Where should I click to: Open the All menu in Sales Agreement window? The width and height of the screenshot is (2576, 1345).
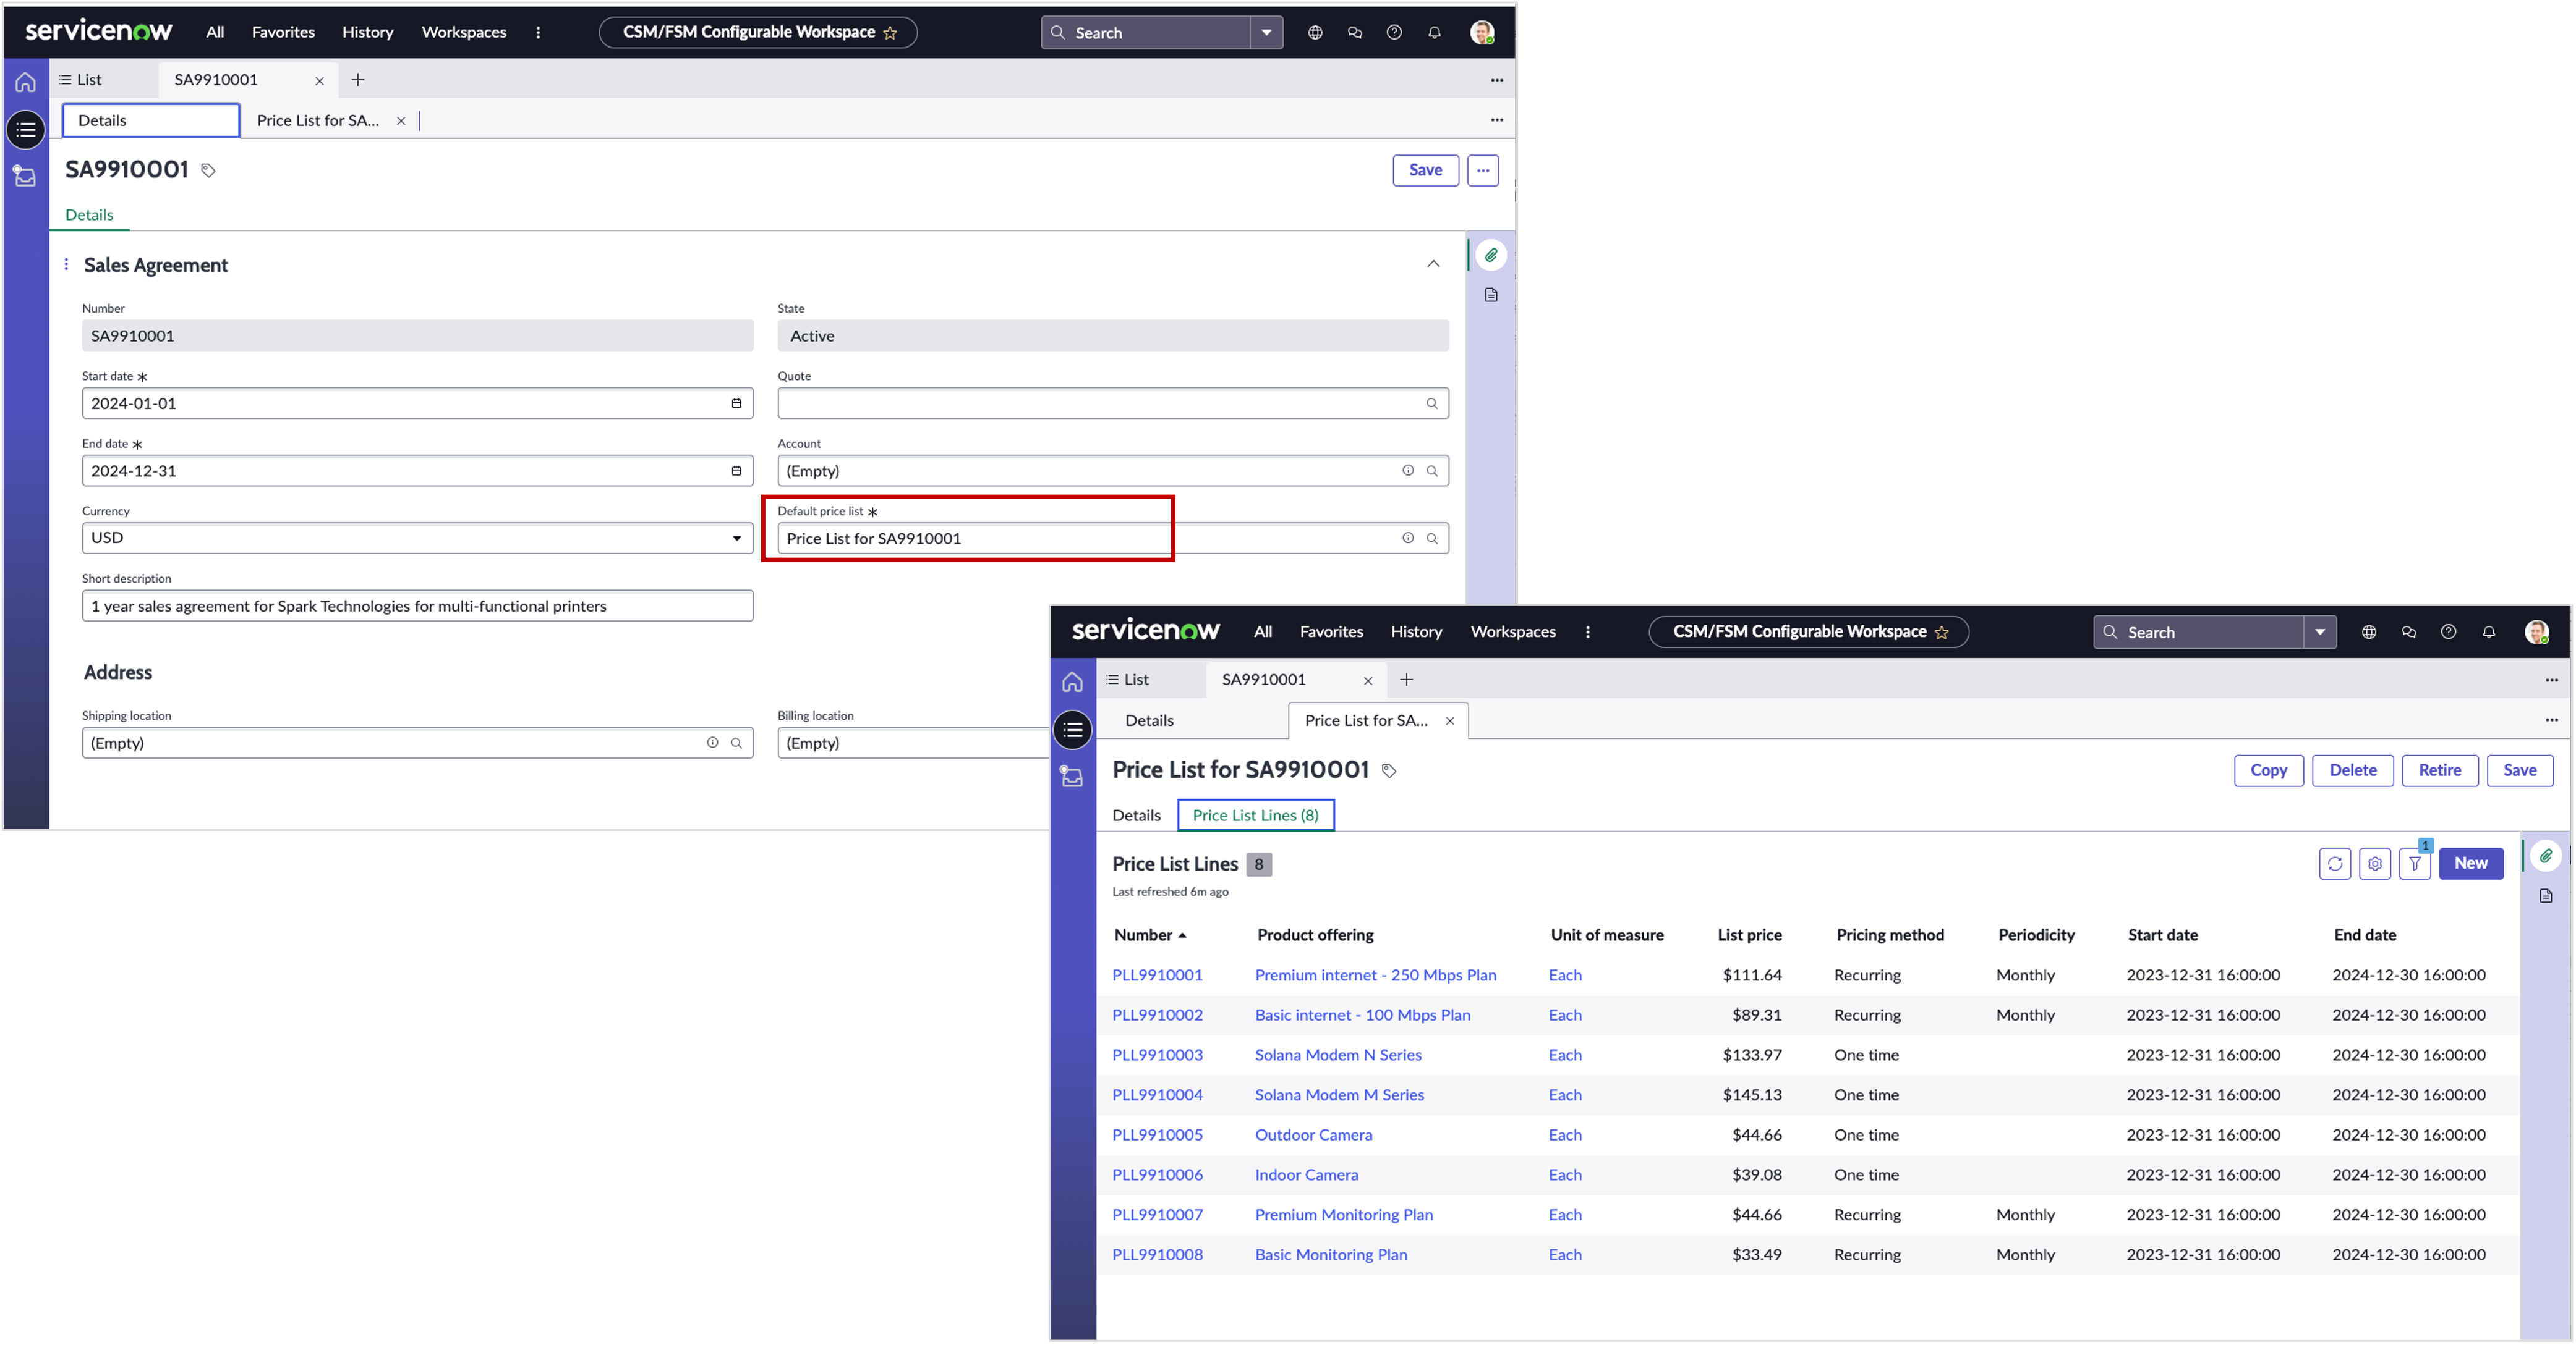point(215,33)
